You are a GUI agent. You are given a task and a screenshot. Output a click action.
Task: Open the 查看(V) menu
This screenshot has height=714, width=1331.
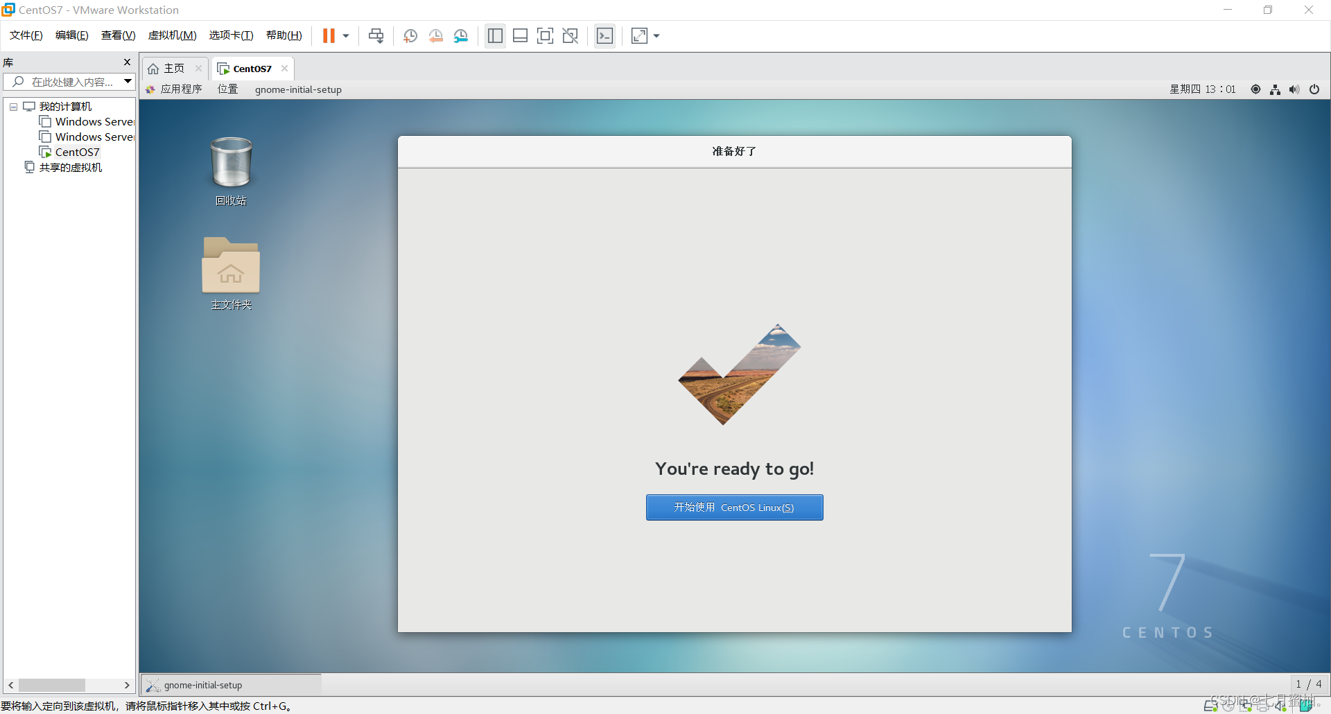(118, 35)
